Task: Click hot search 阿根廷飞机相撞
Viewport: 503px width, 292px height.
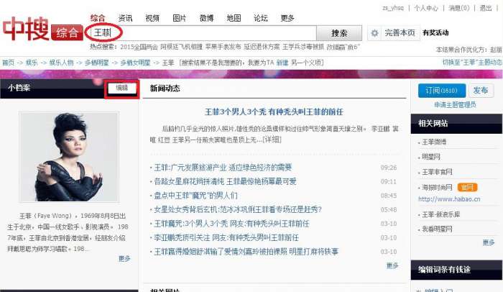Action: [x=181, y=47]
